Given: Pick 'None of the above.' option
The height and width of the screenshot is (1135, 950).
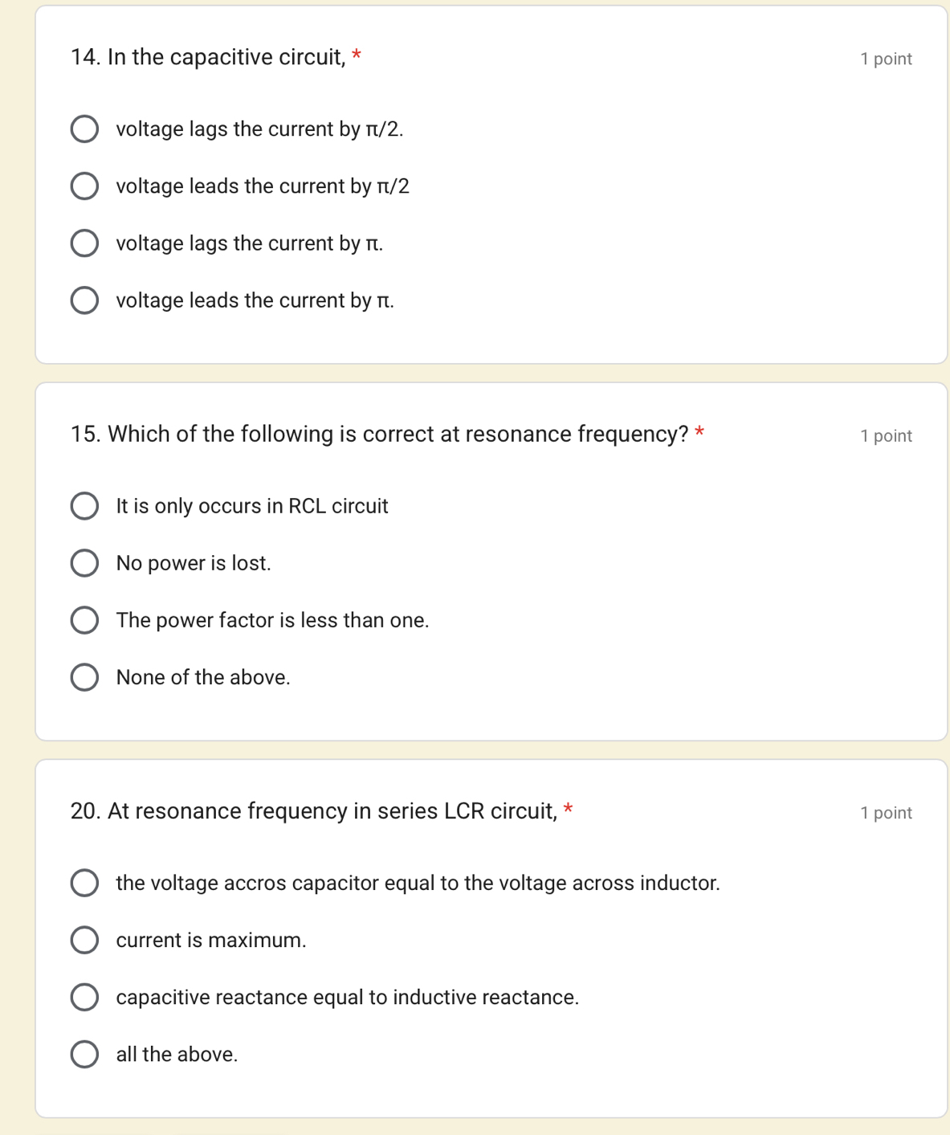Looking at the screenshot, I should click(x=84, y=677).
